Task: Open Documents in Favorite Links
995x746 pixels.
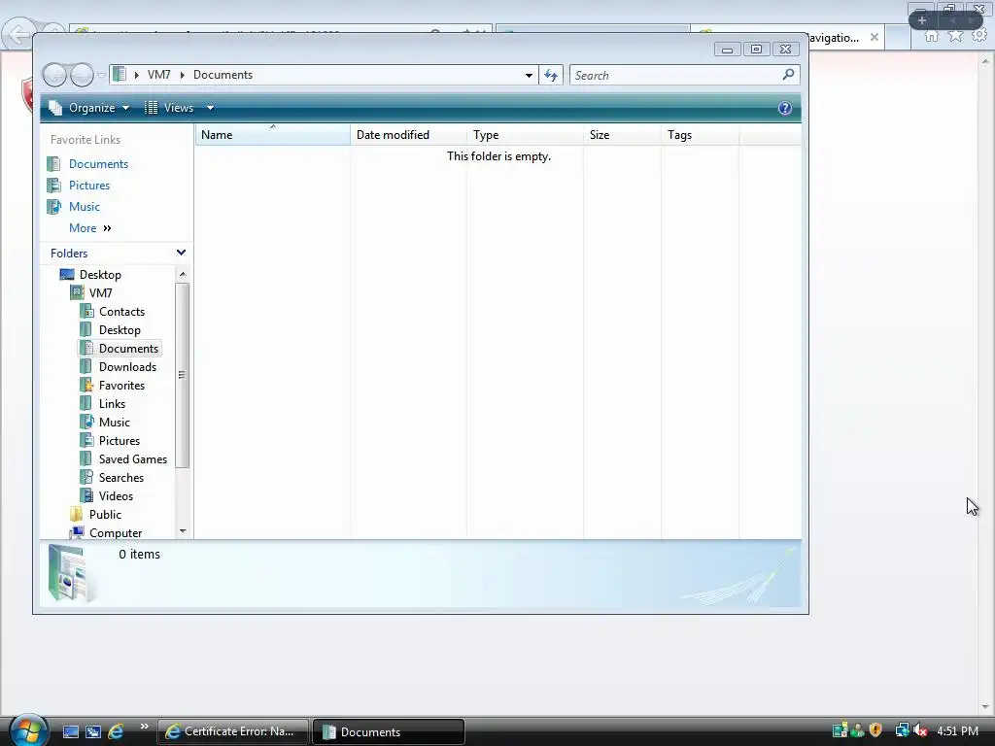Action: coord(98,163)
